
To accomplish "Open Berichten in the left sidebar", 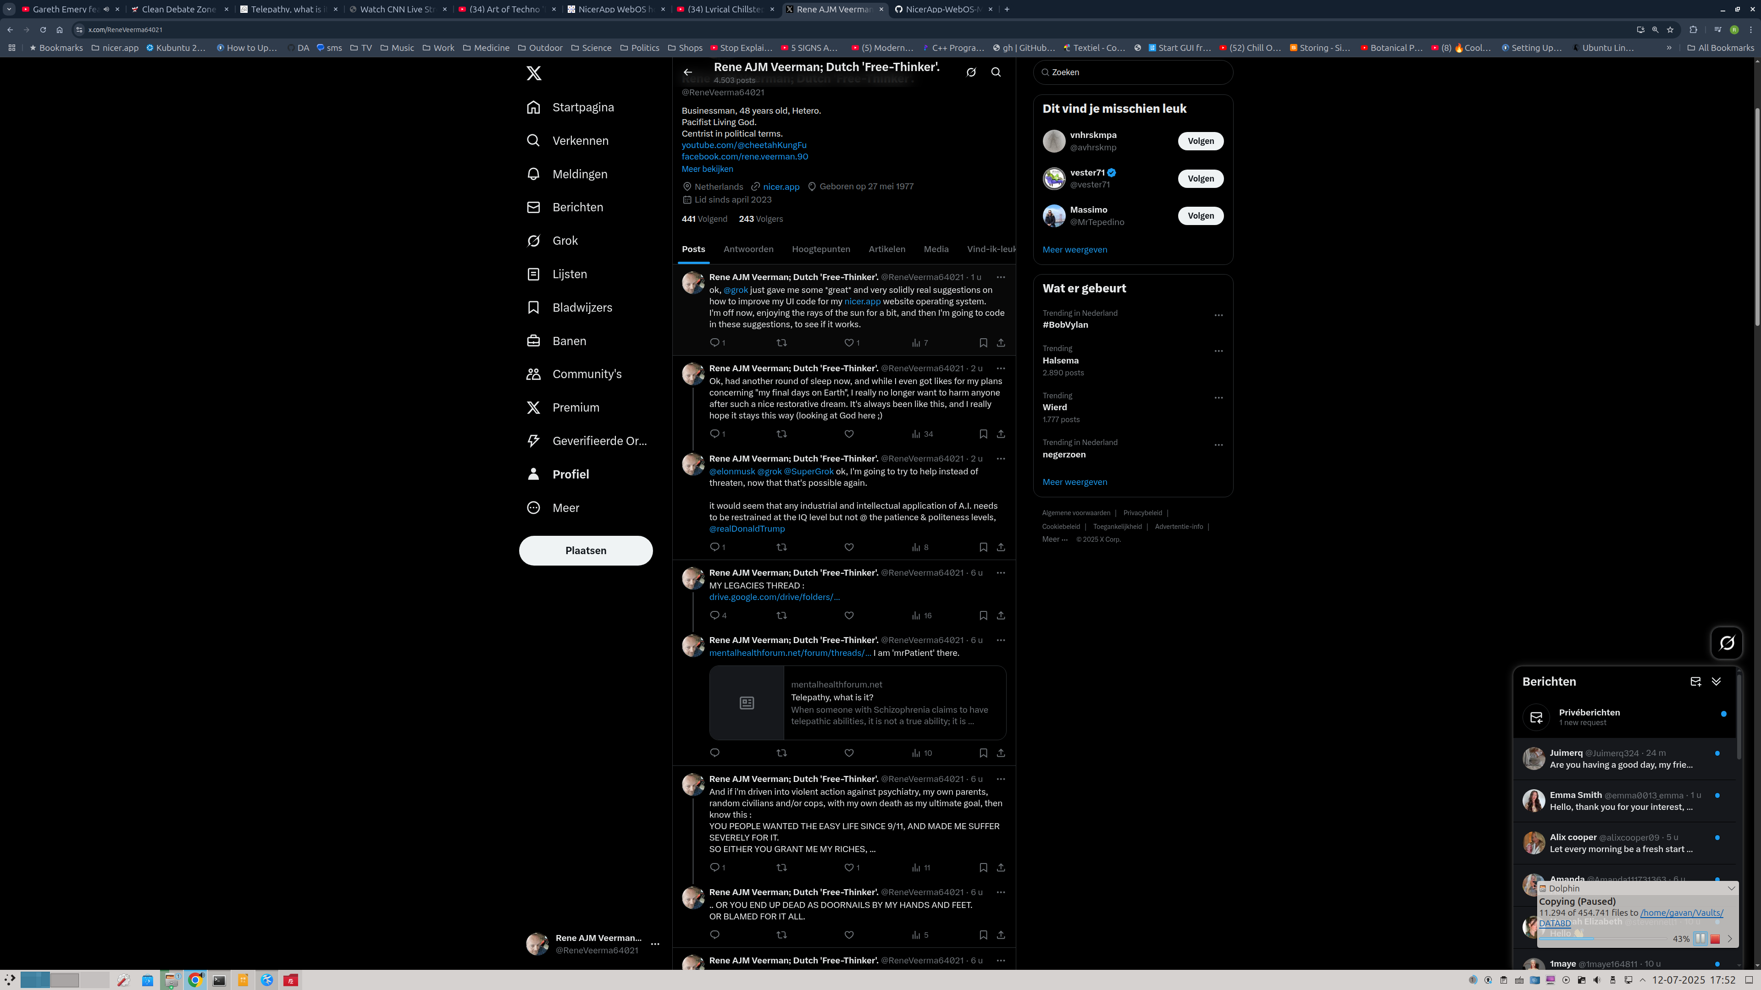I will coord(565,207).
